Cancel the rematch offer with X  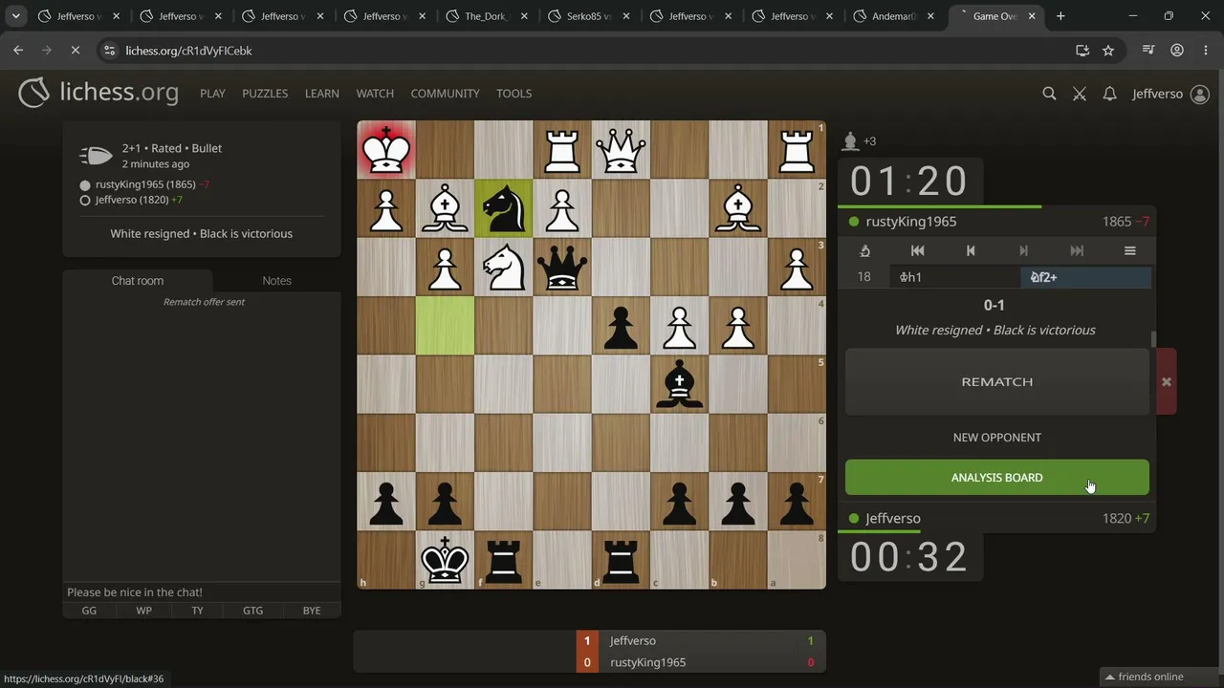point(1166,381)
